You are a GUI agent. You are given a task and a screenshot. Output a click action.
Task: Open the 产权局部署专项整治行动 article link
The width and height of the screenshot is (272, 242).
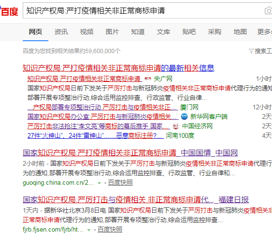[103, 108]
